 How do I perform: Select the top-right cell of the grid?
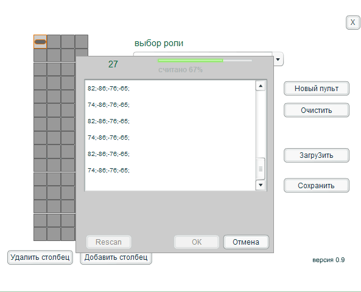82,41
